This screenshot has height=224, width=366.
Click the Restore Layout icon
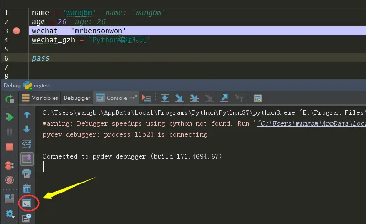(10, 199)
